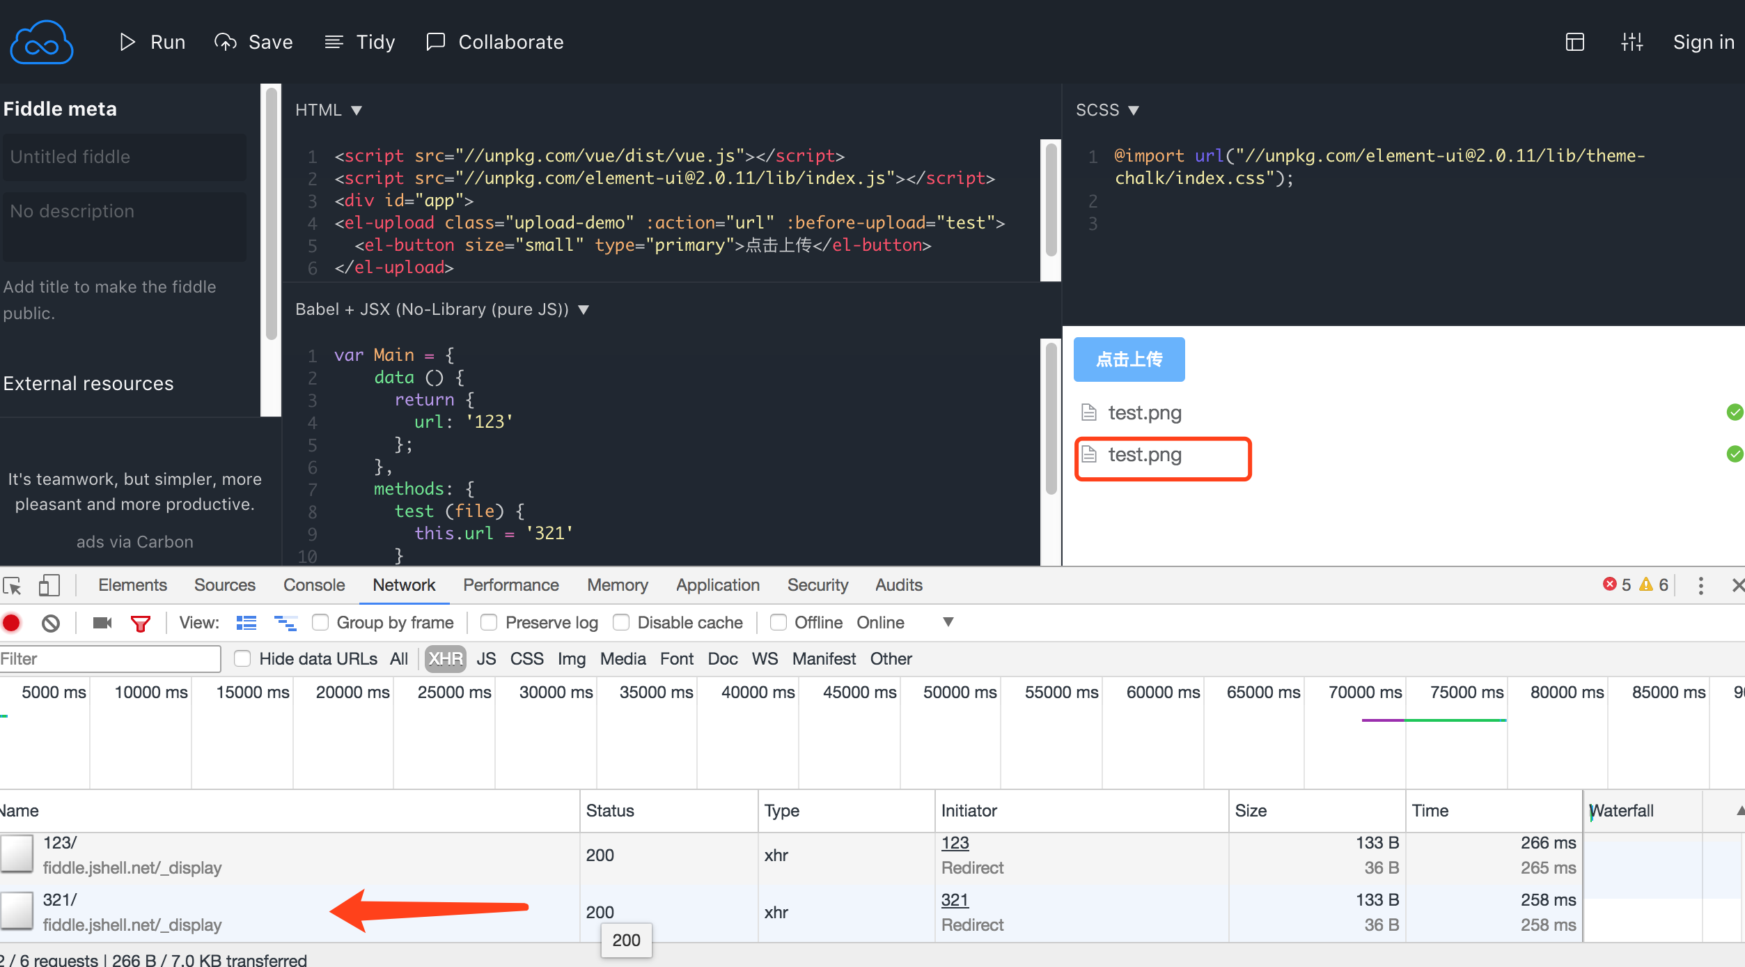This screenshot has height=967, width=1745.
Task: Tick the Hide data URLs checkbox
Action: tap(242, 658)
